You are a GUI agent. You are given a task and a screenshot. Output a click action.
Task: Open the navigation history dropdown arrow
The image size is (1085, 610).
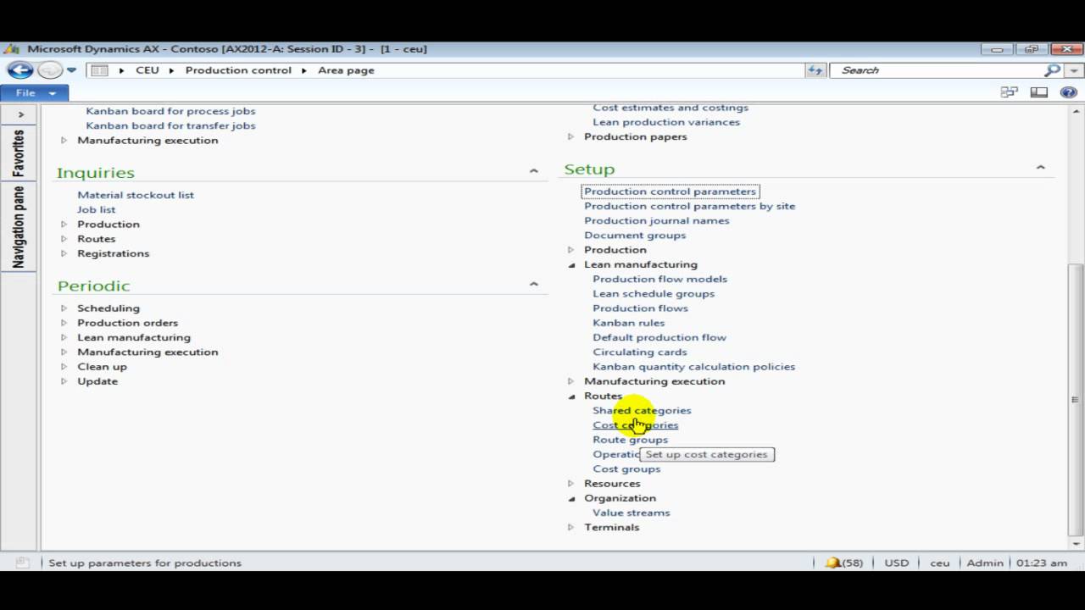71,70
